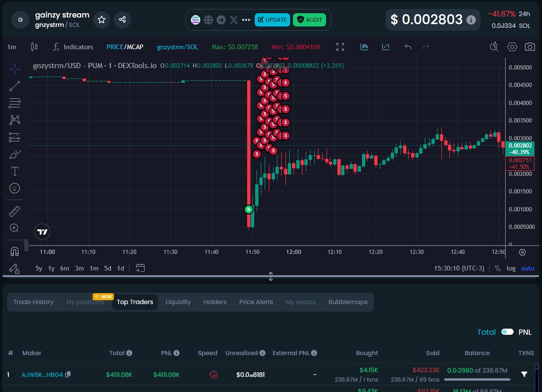Add gainzy stream to favorites star
This screenshot has width=542, height=392.
(x=101, y=19)
